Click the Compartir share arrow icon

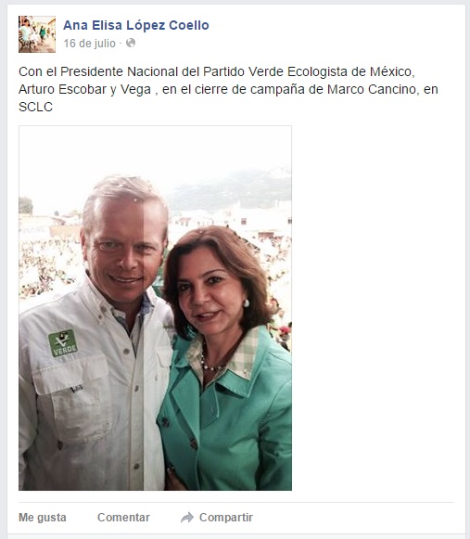point(187,518)
